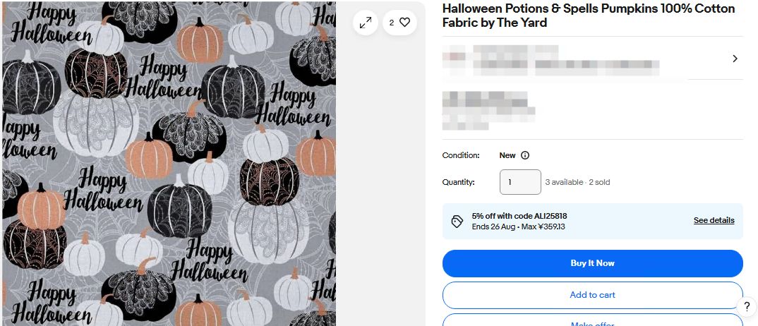Image resolution: width=758 pixels, height=326 pixels.
Task: Click the blurred seller name row
Action: 551,60
